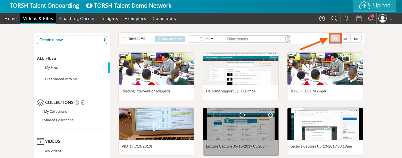
Task: Open the 'Create a new...' dropdown
Action: point(72,40)
